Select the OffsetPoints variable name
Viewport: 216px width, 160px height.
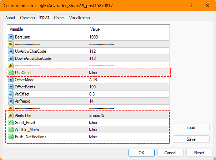[x=25, y=87]
